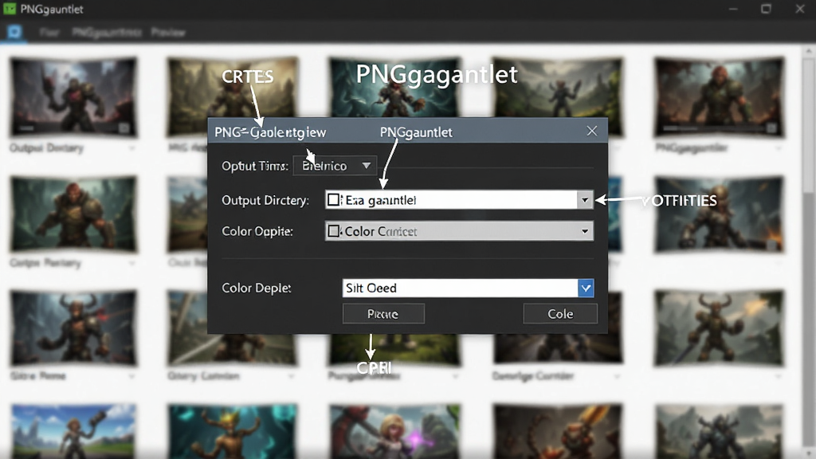Select the teal background golden creature thumbnail
Screen dimensions: 816x459
click(x=232, y=431)
